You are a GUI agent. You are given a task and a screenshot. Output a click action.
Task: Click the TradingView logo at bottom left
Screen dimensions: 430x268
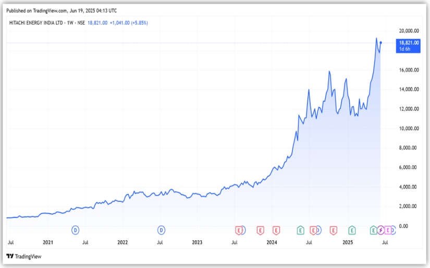click(x=23, y=257)
